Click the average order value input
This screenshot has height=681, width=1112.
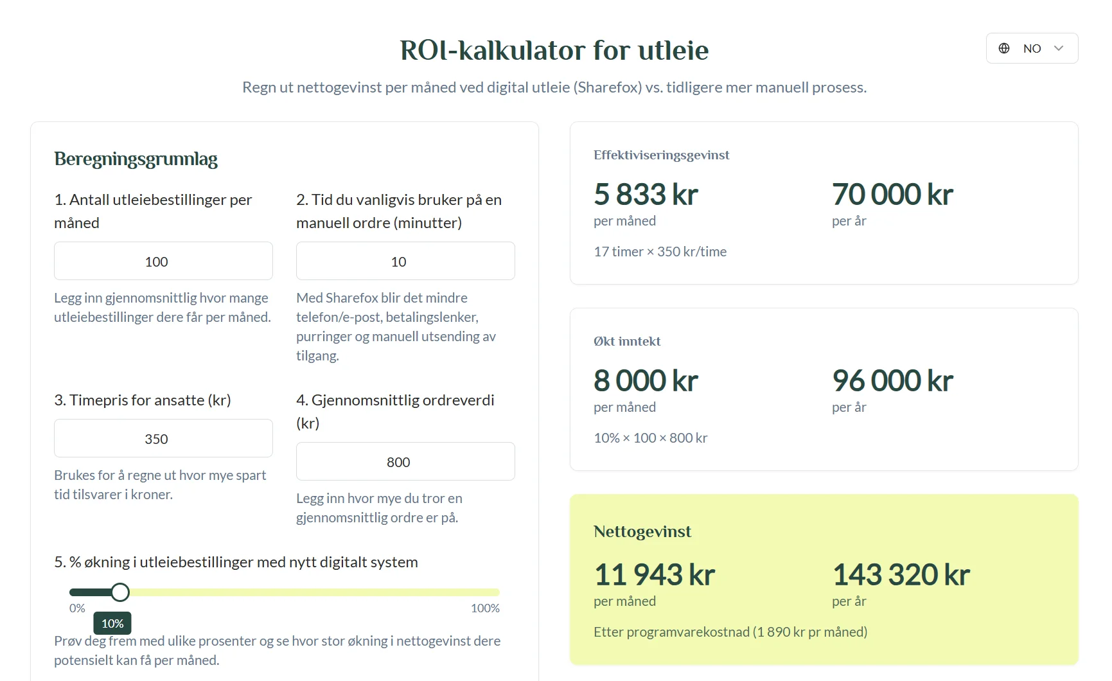pyautogui.click(x=405, y=461)
